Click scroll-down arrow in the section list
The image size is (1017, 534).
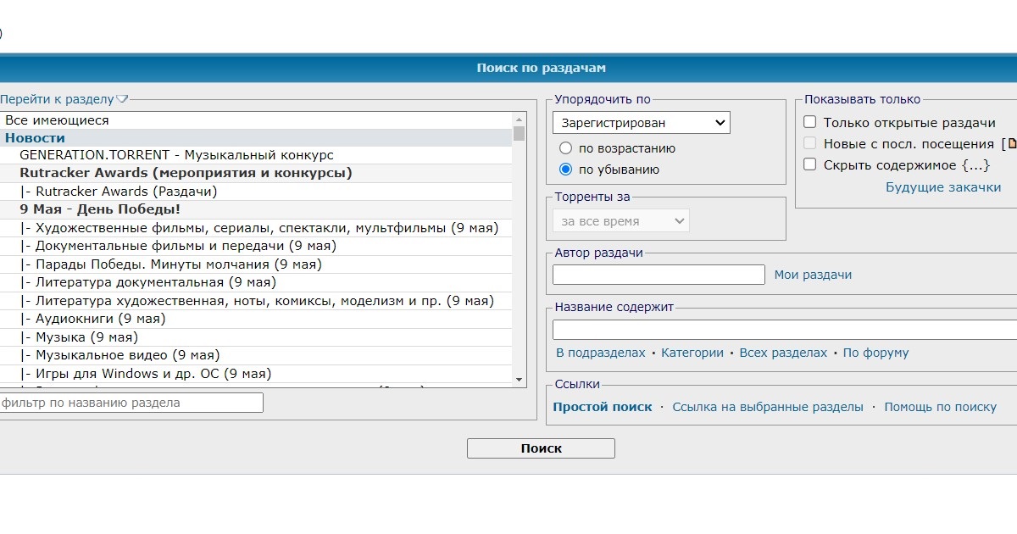519,380
